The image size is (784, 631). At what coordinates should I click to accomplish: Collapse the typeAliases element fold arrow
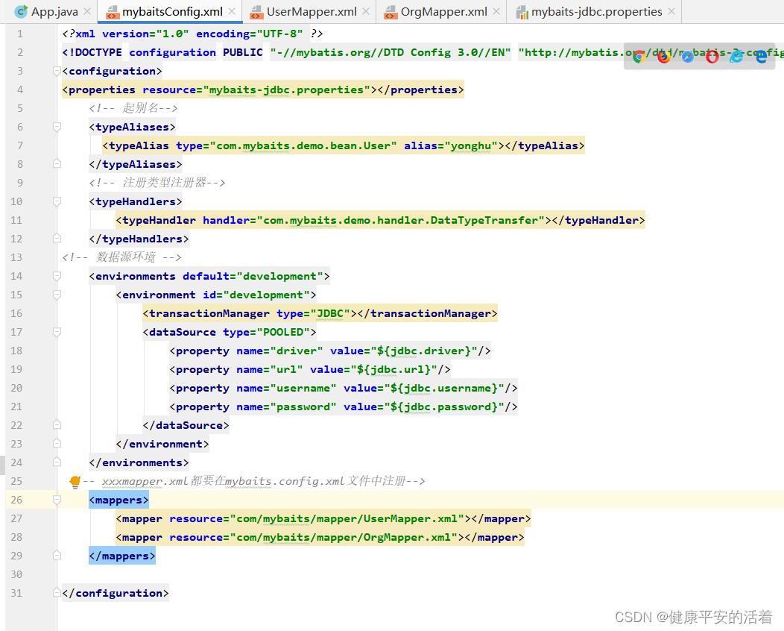[57, 126]
